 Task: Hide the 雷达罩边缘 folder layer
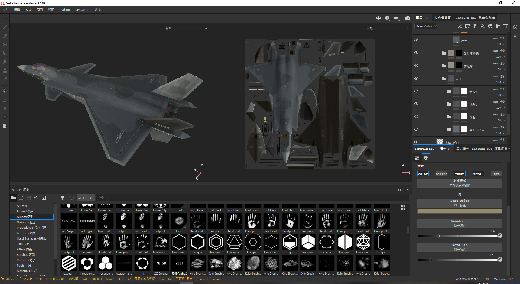(x=416, y=53)
